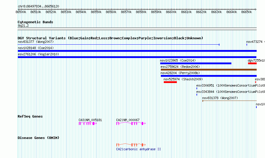Click the thin brown nsv831378 line

point(230,101)
